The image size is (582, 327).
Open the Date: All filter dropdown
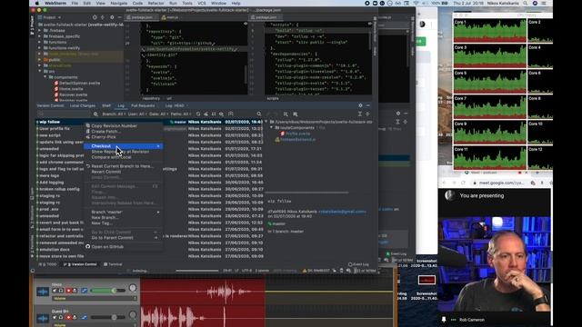coord(159,114)
